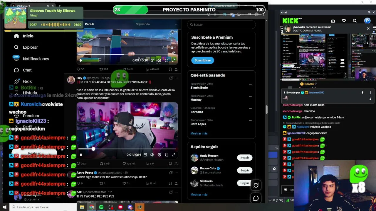Viewport: 376px width, 211px height.
Task: Mute the Fley video sound
Action: [152, 155]
